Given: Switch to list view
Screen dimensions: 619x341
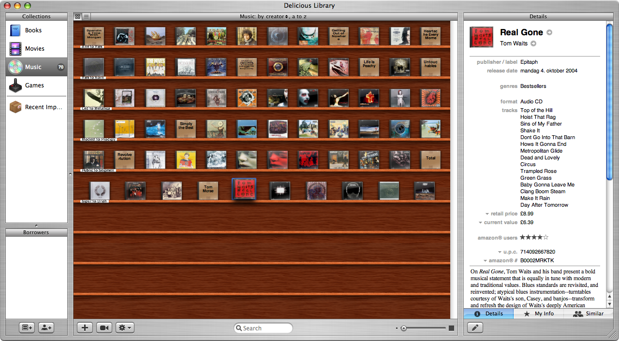Looking at the screenshot, I should pyautogui.click(x=86, y=16).
